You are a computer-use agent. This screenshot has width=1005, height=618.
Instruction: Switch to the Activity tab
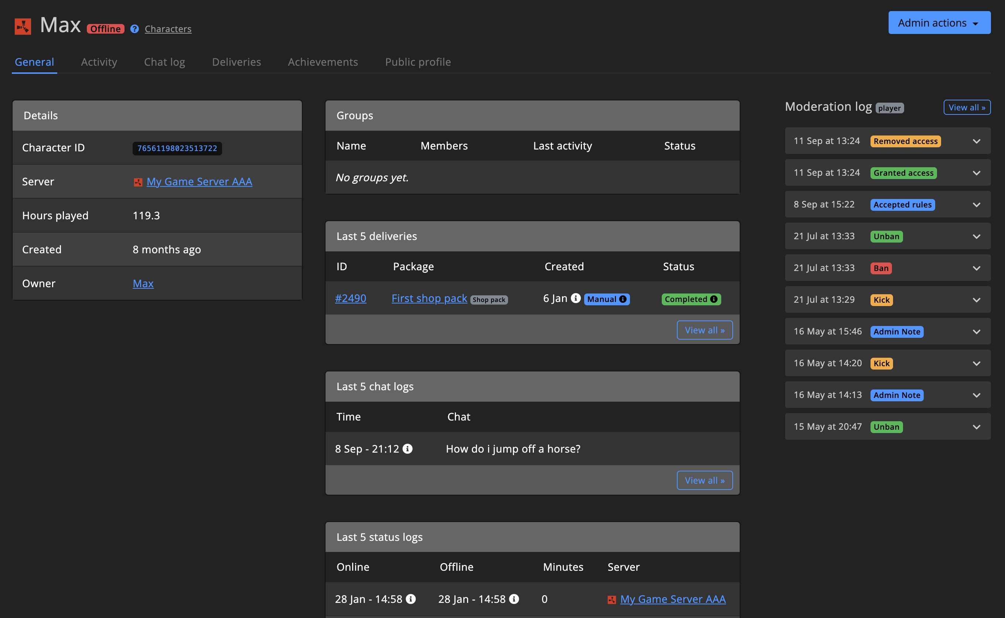click(99, 62)
